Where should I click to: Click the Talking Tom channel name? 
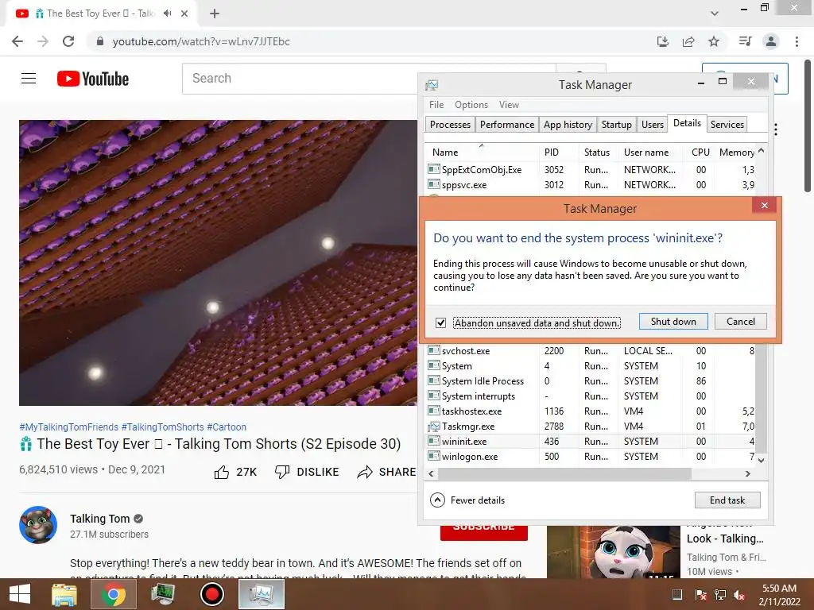coord(99,519)
